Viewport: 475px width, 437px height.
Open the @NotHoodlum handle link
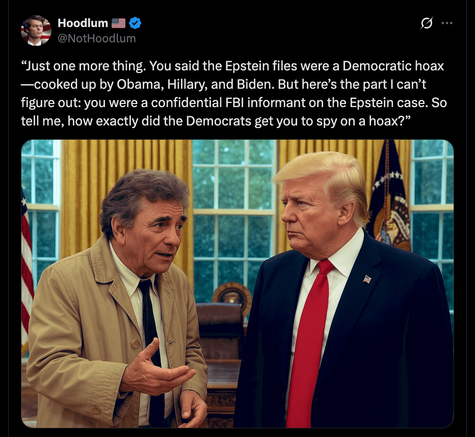(97, 38)
